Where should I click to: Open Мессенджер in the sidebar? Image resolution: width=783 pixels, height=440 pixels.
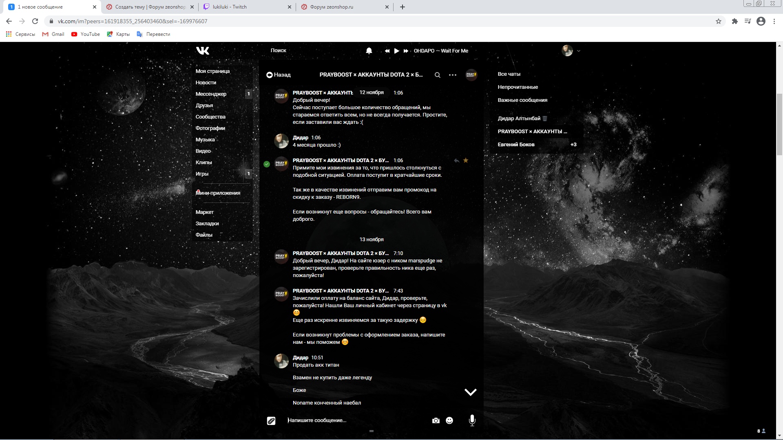tap(211, 94)
